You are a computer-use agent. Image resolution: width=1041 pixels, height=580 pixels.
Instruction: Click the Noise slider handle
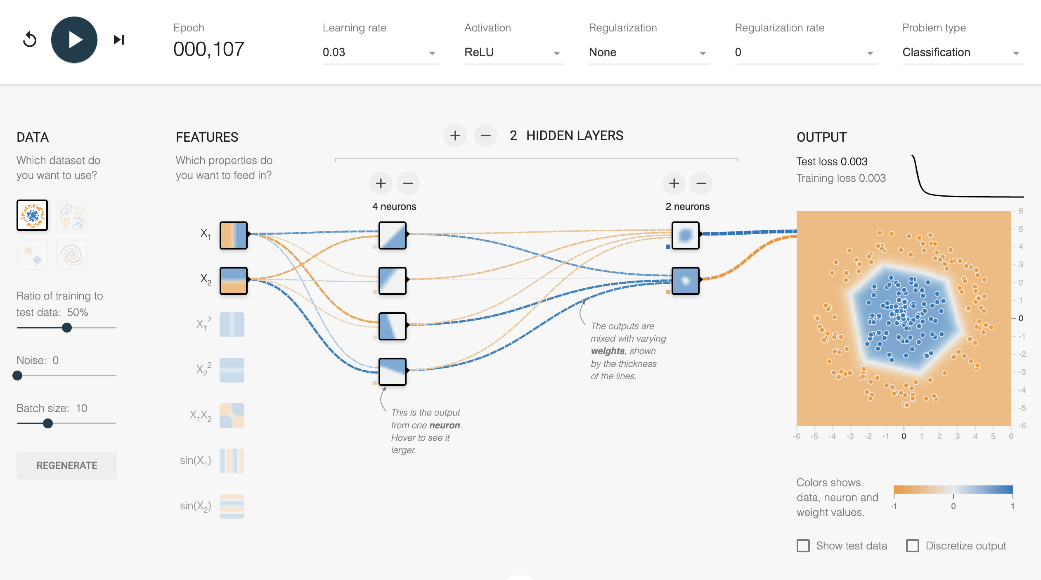click(x=17, y=376)
